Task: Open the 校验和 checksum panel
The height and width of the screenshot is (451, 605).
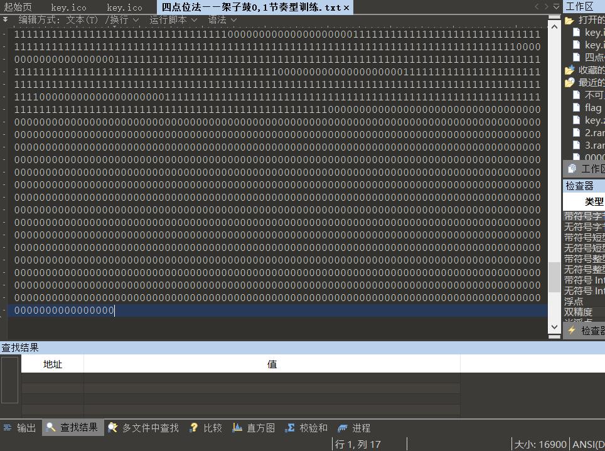Action: click(306, 428)
